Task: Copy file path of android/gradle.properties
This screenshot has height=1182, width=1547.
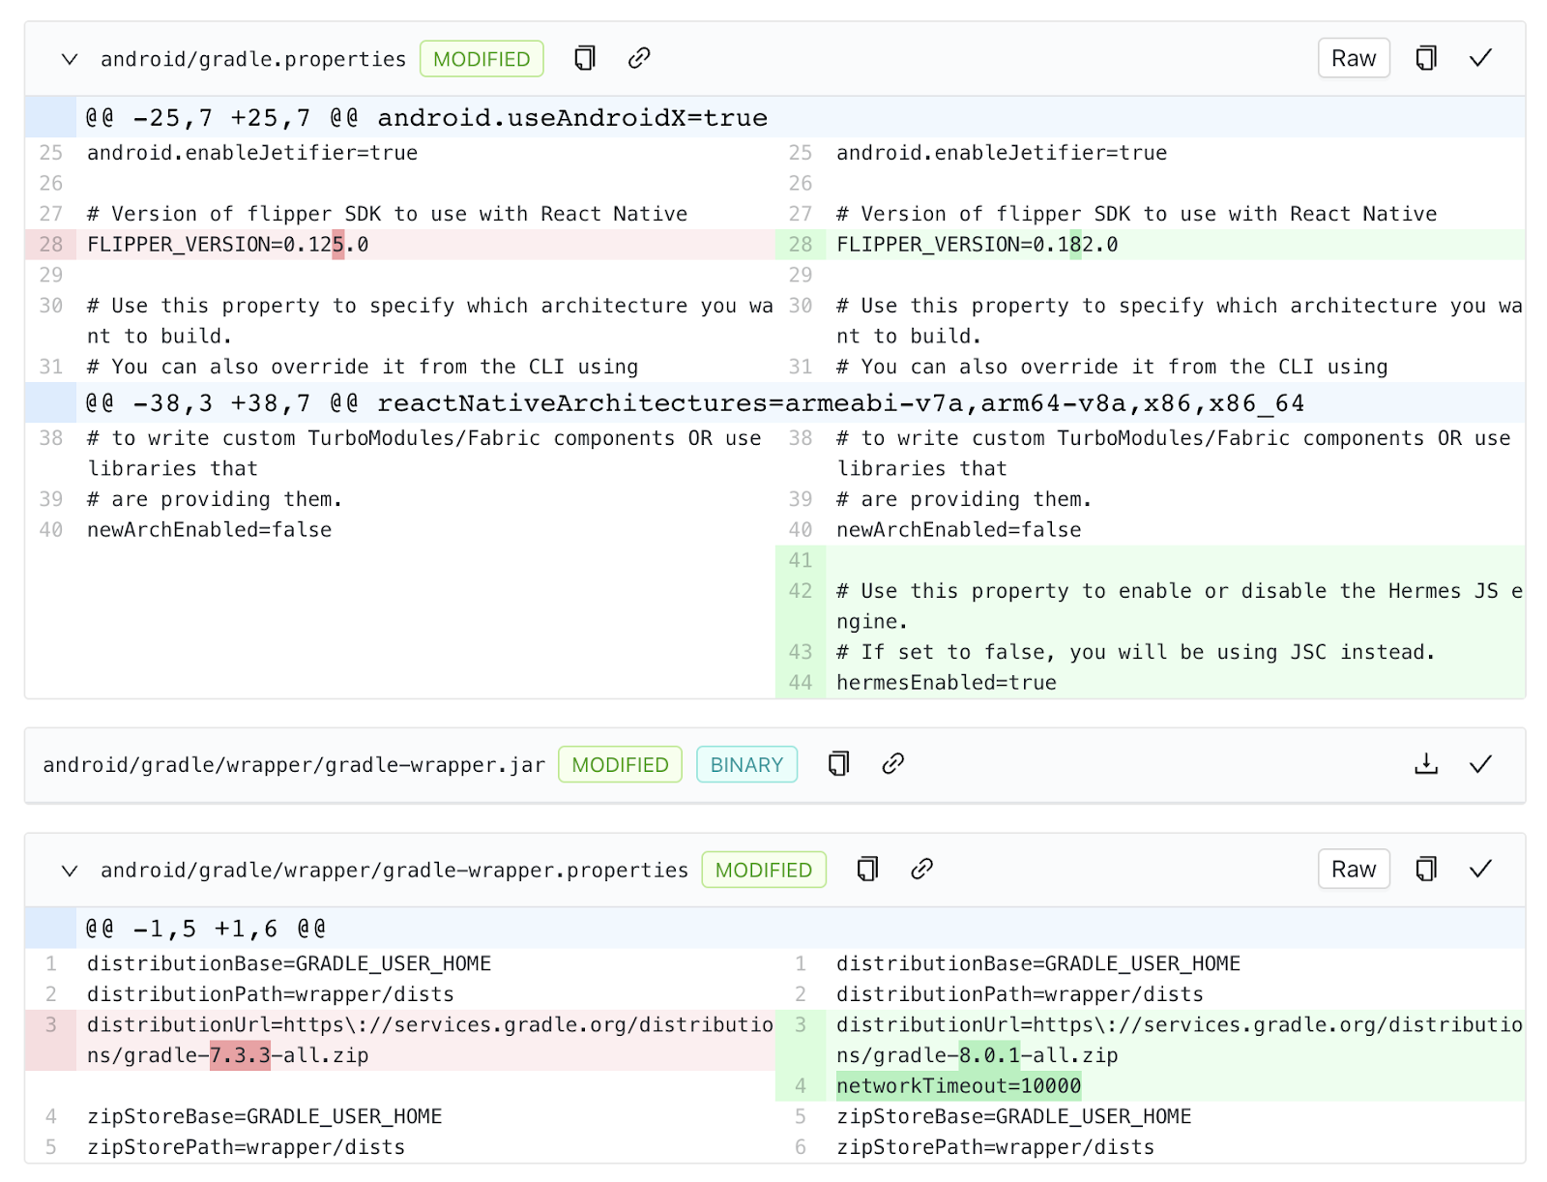Action: tap(584, 59)
